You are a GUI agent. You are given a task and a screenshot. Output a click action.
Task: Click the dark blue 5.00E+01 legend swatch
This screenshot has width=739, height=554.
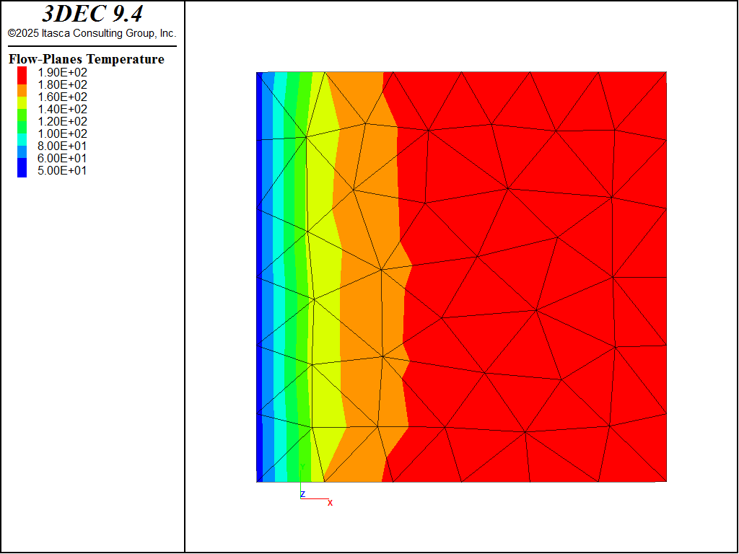tap(22, 171)
